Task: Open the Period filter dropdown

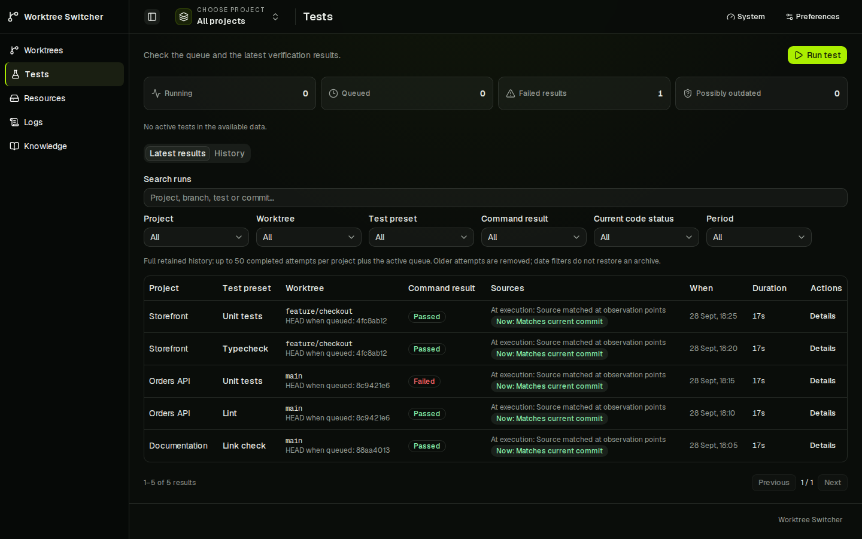Action: (x=759, y=237)
